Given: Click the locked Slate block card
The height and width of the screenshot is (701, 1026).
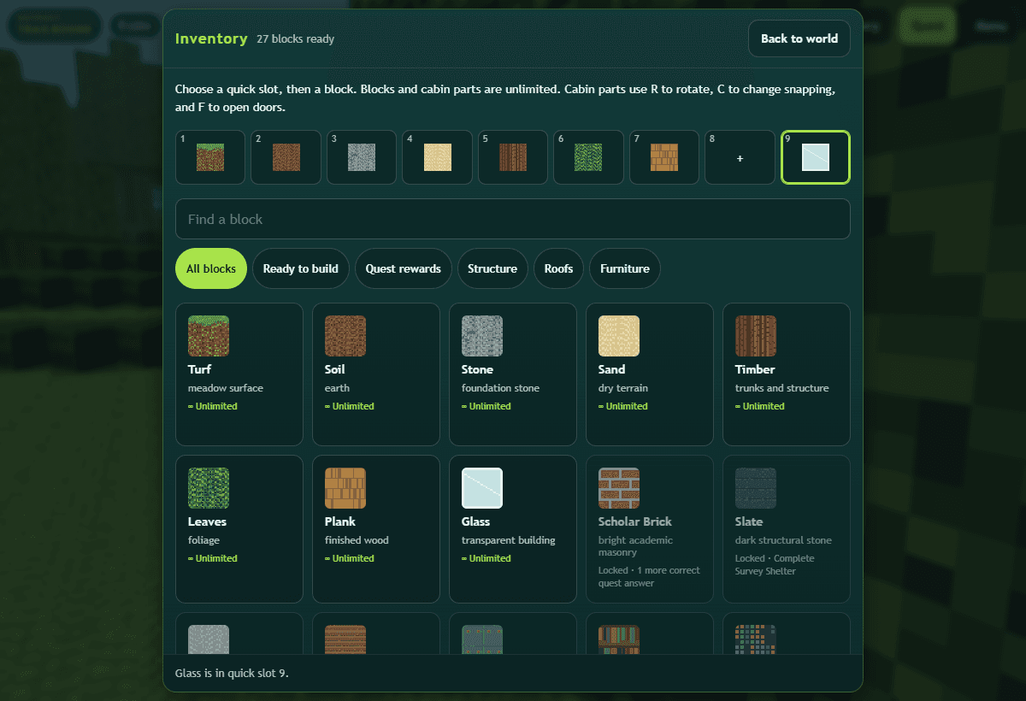Looking at the screenshot, I should (x=787, y=529).
